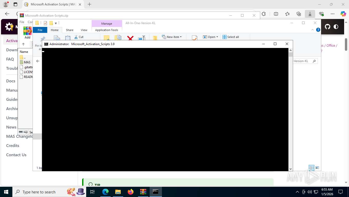Image resolution: width=349 pixels, height=197 pixels.
Task: Open Copilot icon in Edge toolbar
Action: [x=343, y=14]
